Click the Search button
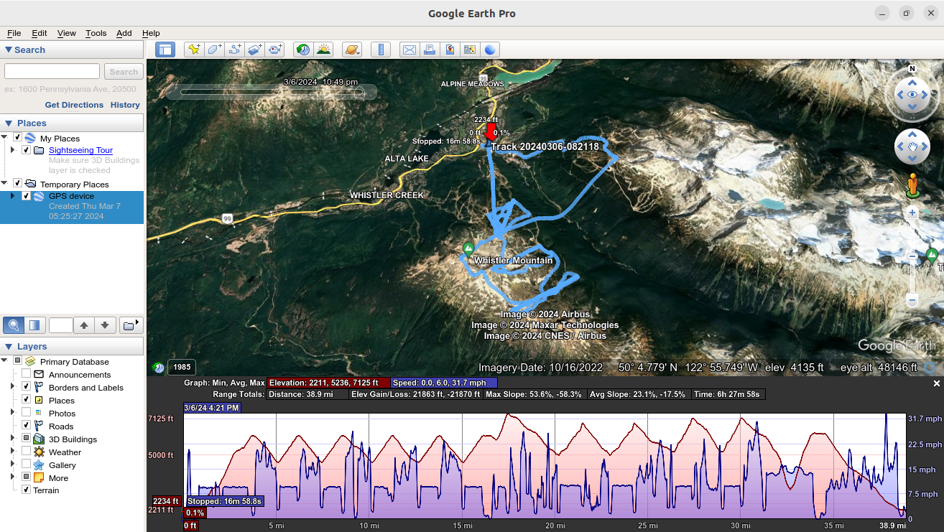The width and height of the screenshot is (944, 532). (124, 72)
